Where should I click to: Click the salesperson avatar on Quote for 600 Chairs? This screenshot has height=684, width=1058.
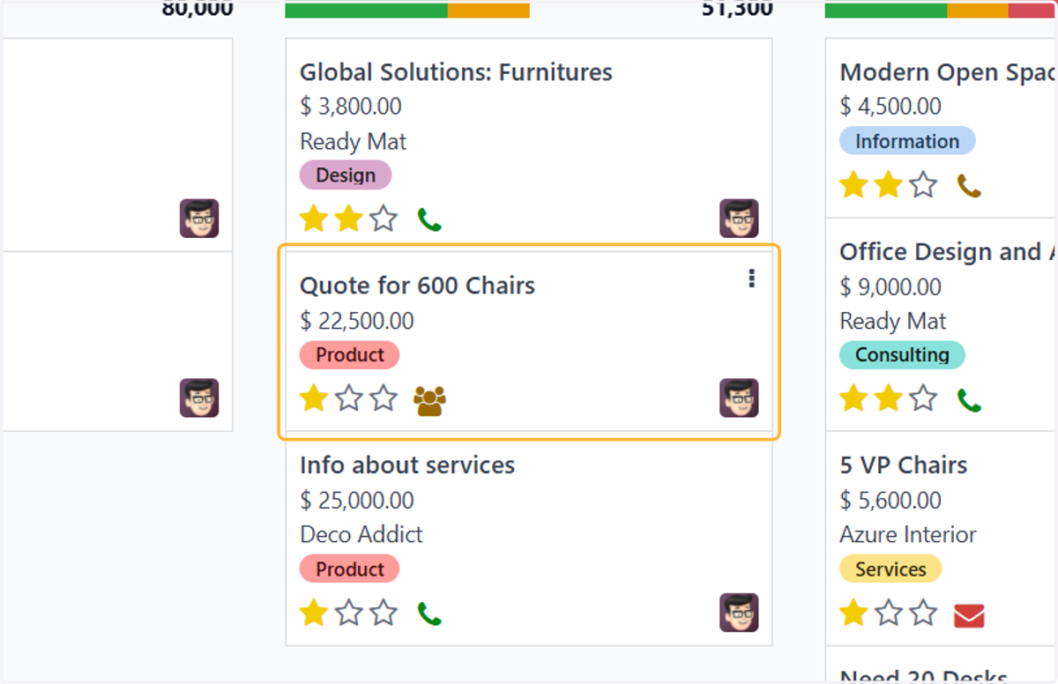click(739, 398)
